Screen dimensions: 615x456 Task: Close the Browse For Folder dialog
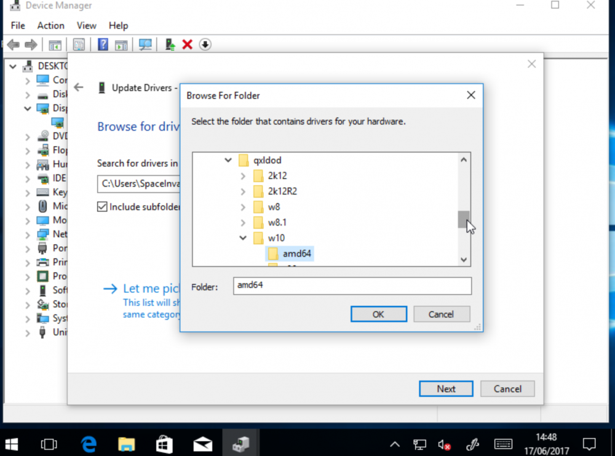[471, 95]
